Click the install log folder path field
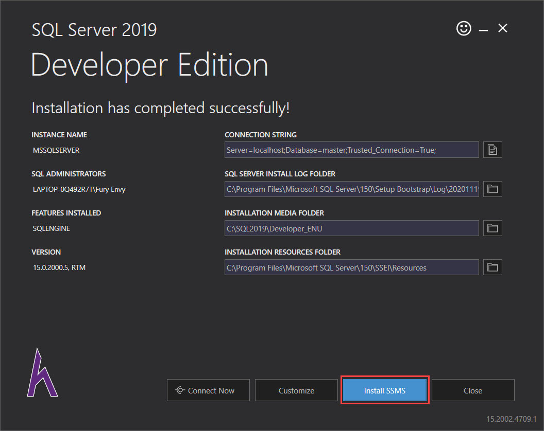544x431 pixels. pyautogui.click(x=352, y=189)
